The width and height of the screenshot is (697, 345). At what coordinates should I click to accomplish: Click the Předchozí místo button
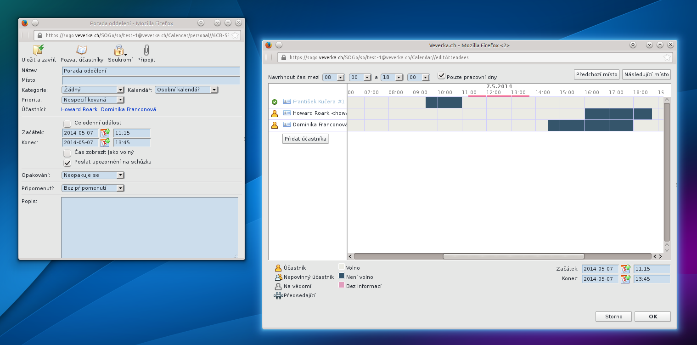(597, 74)
